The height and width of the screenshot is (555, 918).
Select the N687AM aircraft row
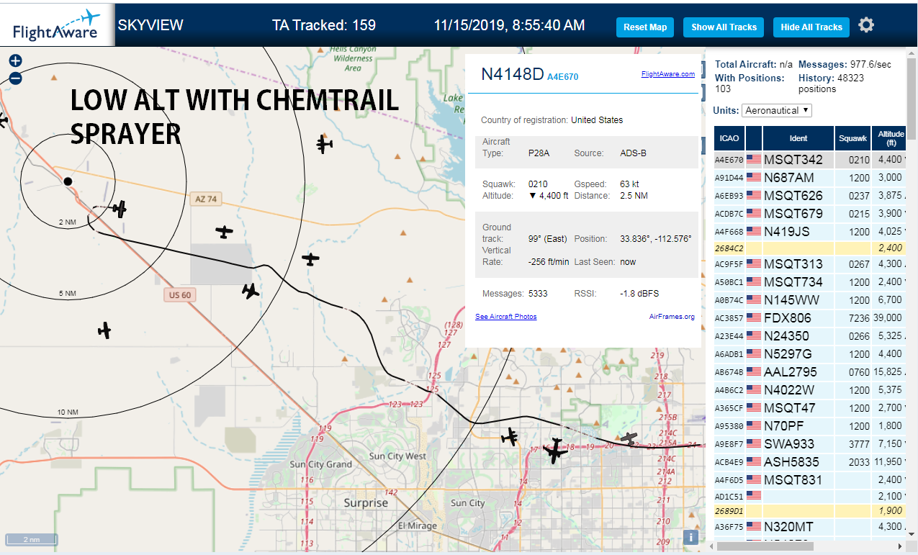point(810,178)
